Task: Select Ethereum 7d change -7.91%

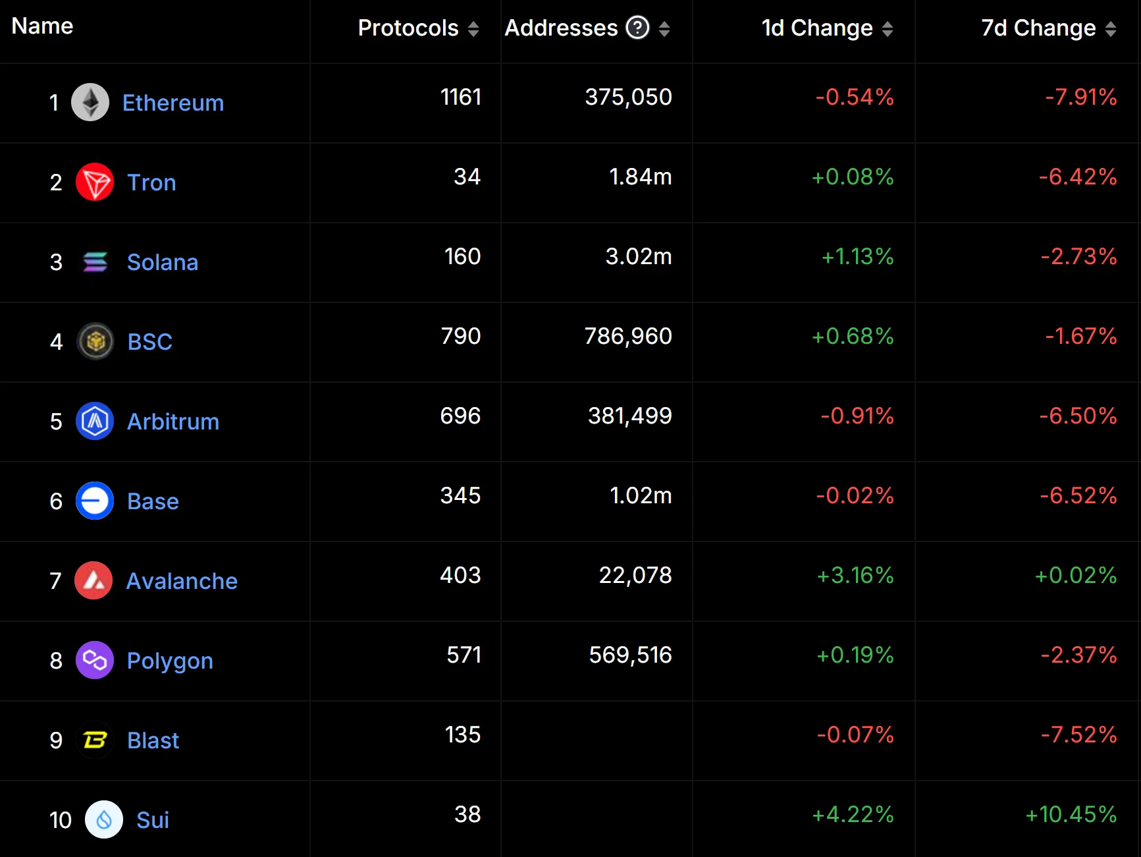Action: tap(1081, 97)
